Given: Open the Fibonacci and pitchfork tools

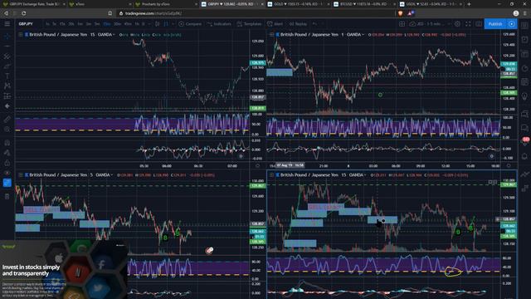Looking at the screenshot, I should [7, 56].
